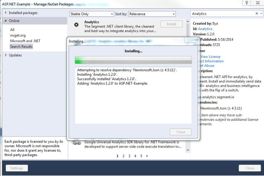Image resolution: width=264 pixels, height=176 pixels.
Task: Click the Settings button
Action: pos(17,168)
